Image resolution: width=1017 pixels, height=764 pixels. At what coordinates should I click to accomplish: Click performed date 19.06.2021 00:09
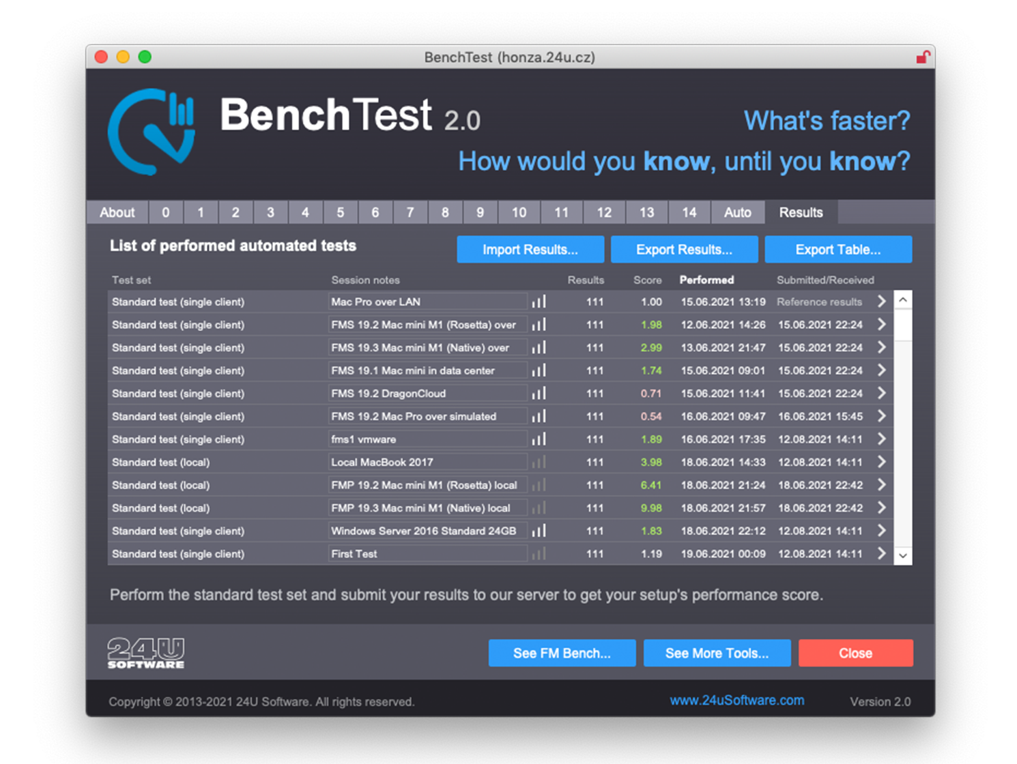point(723,554)
